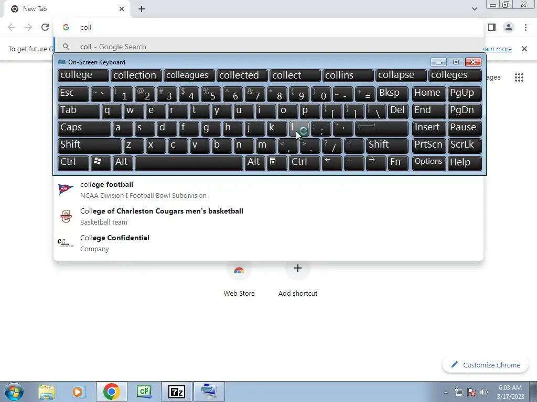Tap the context menu key icon
The width and height of the screenshot is (537, 402).
277,162
